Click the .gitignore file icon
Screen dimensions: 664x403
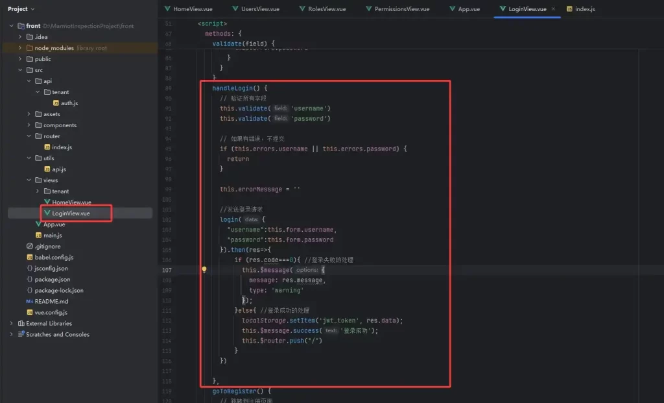(x=29, y=246)
